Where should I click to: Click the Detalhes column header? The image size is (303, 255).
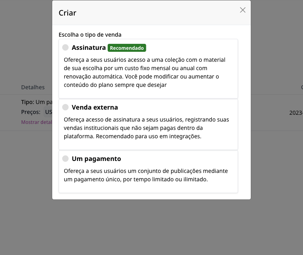click(33, 87)
